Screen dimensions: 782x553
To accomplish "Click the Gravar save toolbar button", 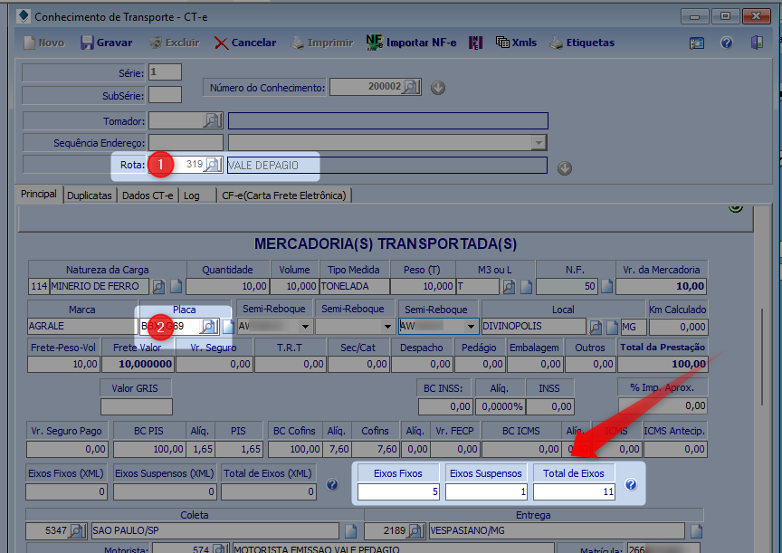I will 106,43.
